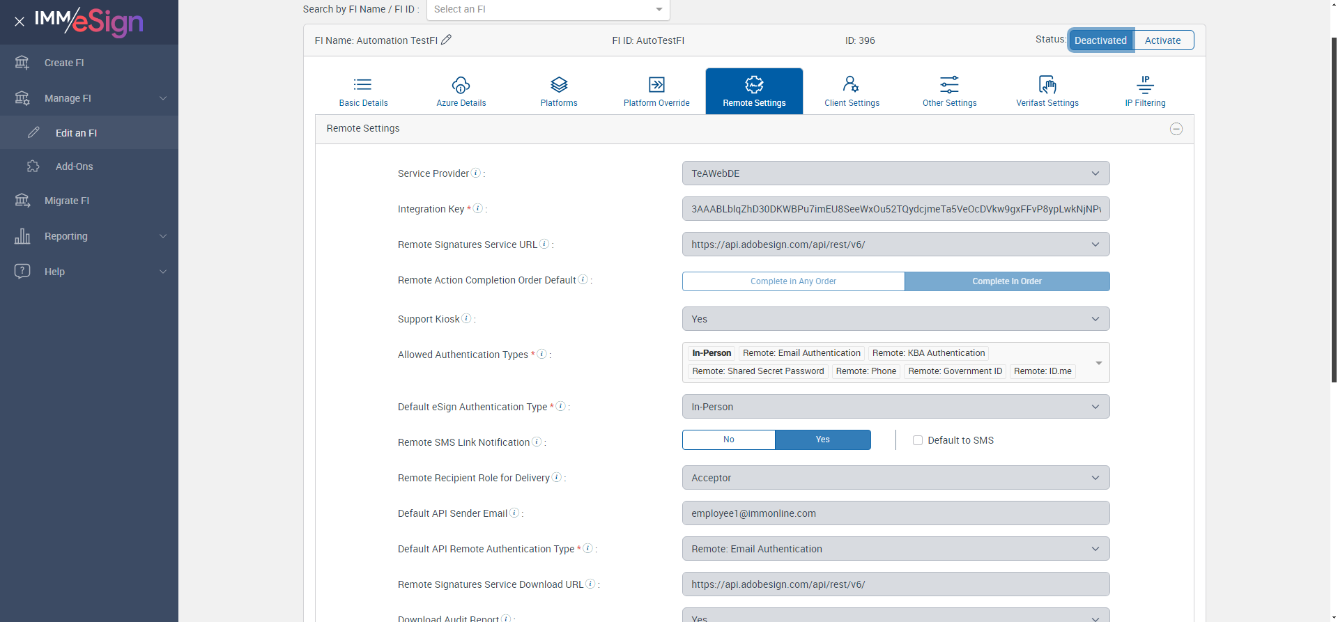
Task: Set Remote SMS Link Notification to No
Action: [728, 440]
